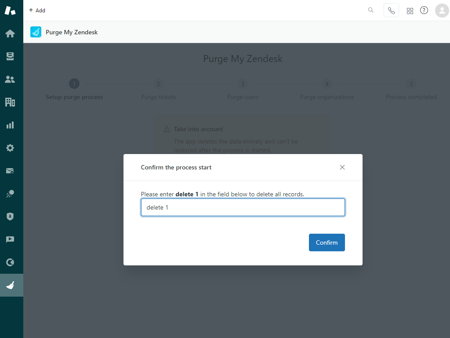
Task: Click the Add button in the top bar
Action: click(x=37, y=10)
